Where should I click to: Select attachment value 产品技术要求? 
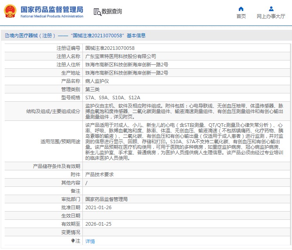(99, 175)
